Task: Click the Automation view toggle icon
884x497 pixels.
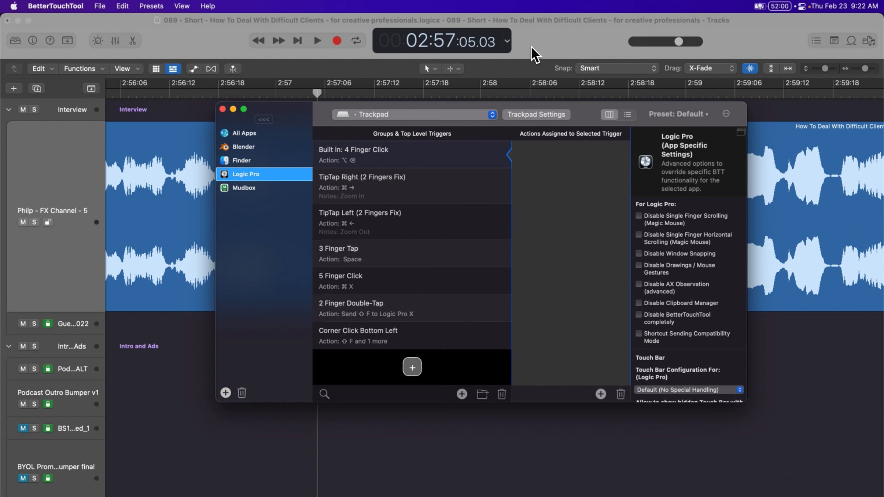Action: (x=194, y=69)
